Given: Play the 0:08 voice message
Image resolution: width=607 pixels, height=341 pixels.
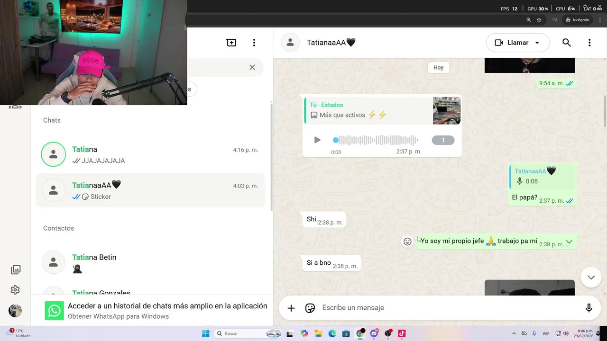Looking at the screenshot, I should (317, 140).
